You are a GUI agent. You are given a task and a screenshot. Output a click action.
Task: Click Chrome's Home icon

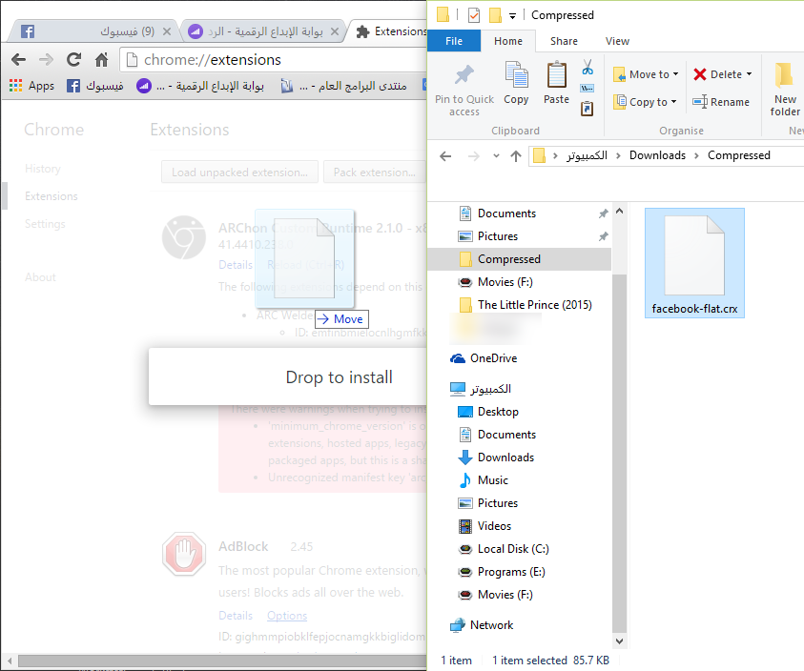pyautogui.click(x=101, y=59)
